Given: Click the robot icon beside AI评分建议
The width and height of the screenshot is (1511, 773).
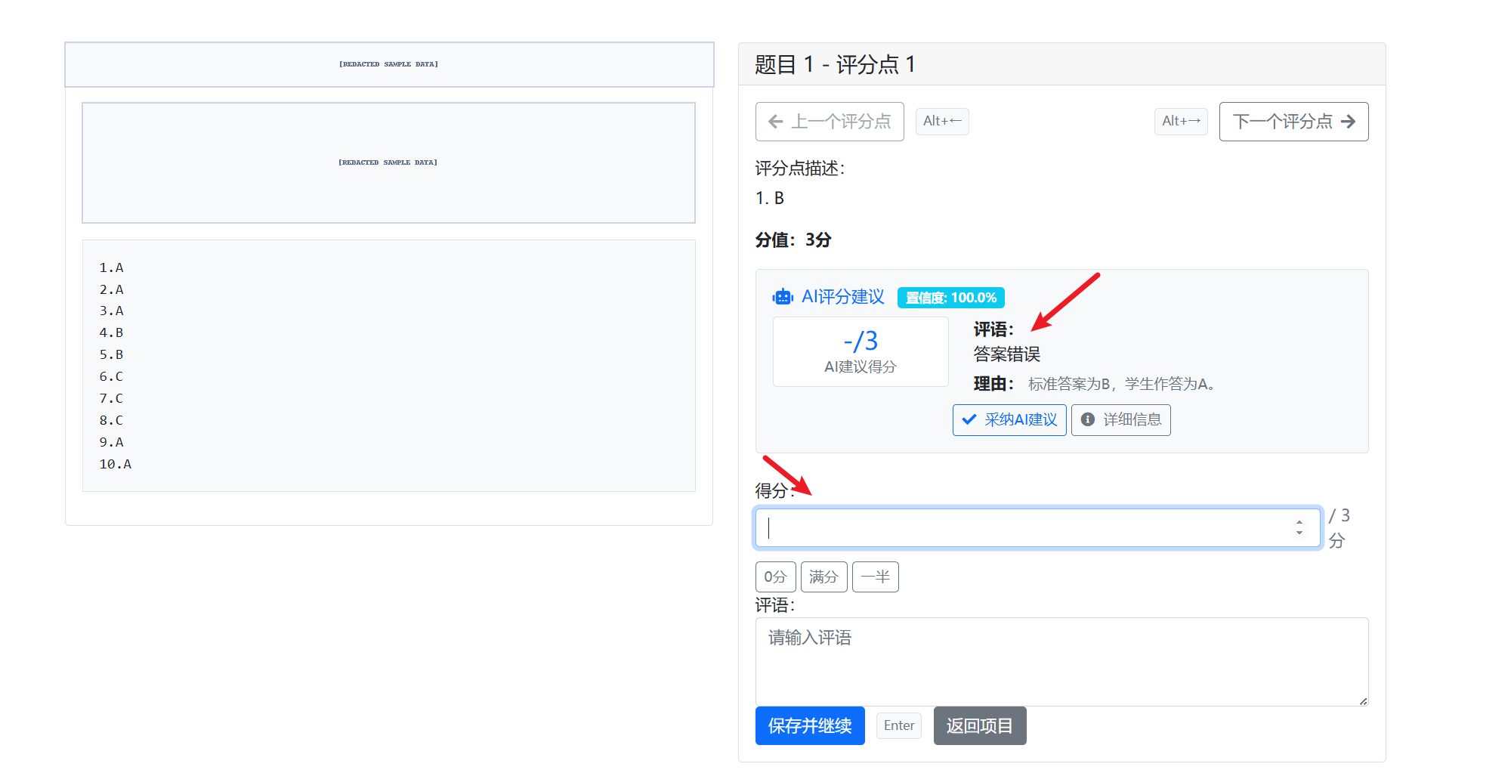Looking at the screenshot, I should click(x=783, y=297).
